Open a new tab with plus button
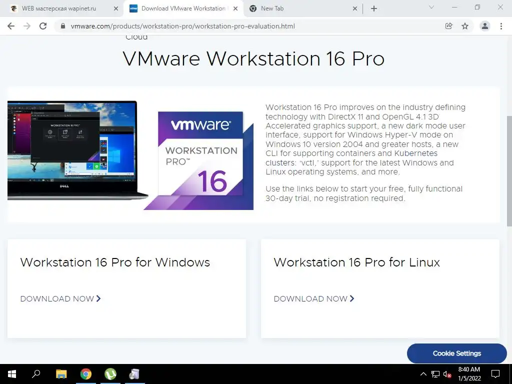The width and height of the screenshot is (512, 384). click(x=374, y=9)
